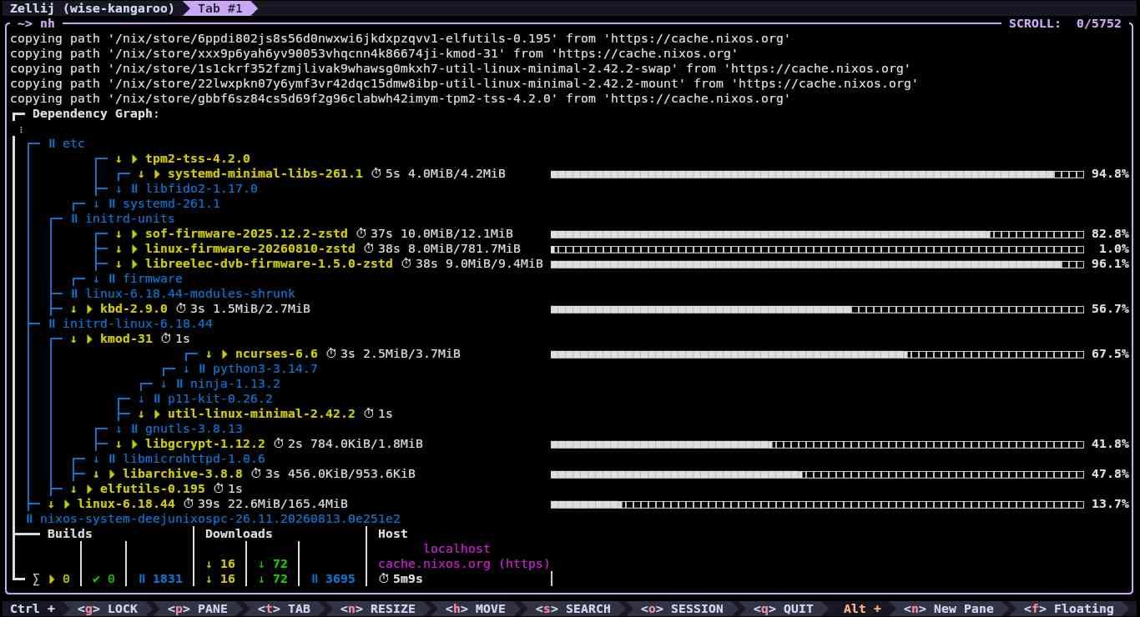Click the 94.8% value for systemd-minimal-libs
Image resolution: width=1140 pixels, height=617 pixels.
pyautogui.click(x=1110, y=173)
